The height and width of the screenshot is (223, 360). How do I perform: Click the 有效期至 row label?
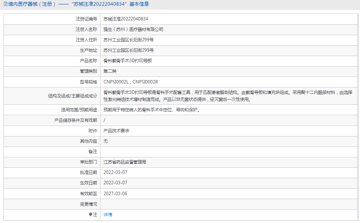coord(88,193)
